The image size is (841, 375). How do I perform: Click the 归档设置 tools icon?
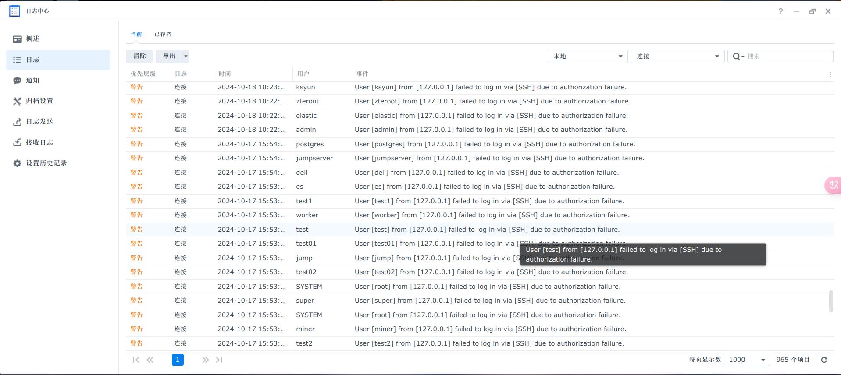[x=17, y=101]
